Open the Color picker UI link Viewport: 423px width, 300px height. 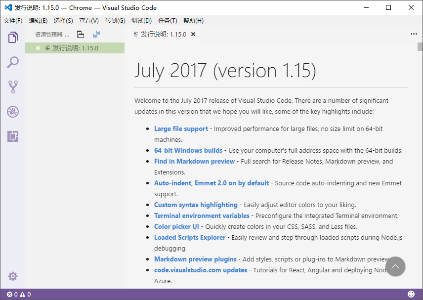click(176, 226)
